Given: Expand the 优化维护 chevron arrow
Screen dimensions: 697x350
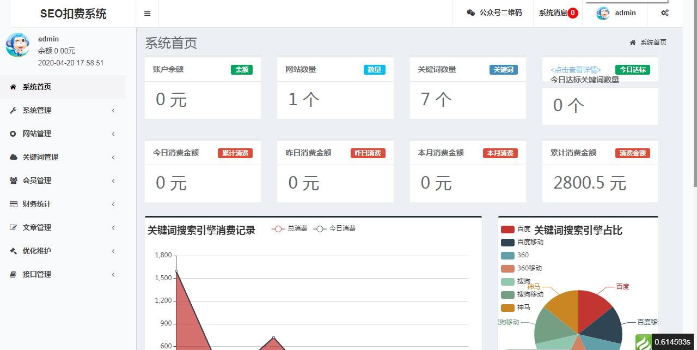Looking at the screenshot, I should click(x=113, y=251).
